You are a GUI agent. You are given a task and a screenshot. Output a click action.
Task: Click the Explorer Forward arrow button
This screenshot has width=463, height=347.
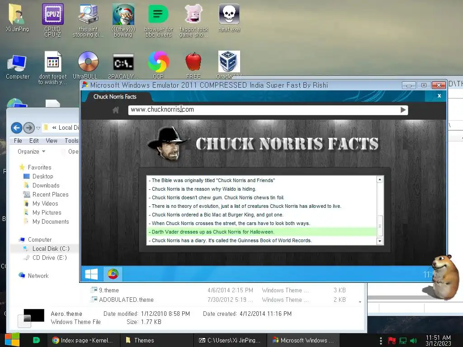point(28,128)
